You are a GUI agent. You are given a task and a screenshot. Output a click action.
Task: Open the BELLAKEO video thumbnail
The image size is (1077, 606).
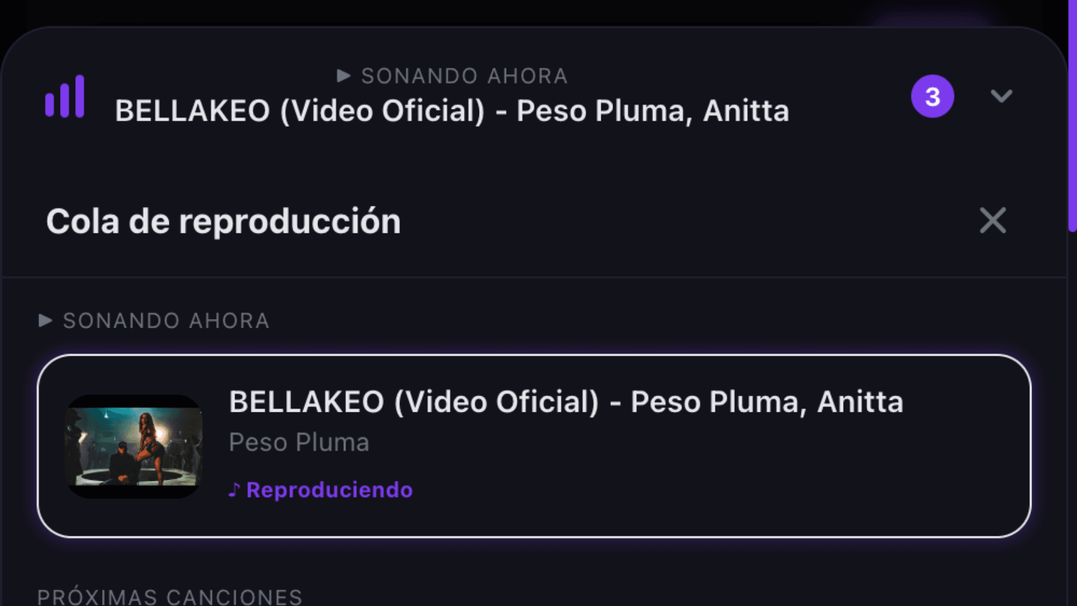133,446
